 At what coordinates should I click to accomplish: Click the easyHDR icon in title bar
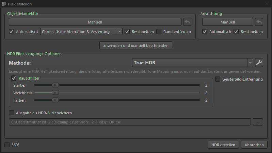(x=4, y=4)
